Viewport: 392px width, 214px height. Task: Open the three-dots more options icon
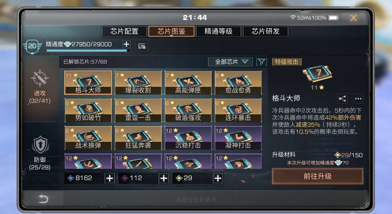pos(358,99)
